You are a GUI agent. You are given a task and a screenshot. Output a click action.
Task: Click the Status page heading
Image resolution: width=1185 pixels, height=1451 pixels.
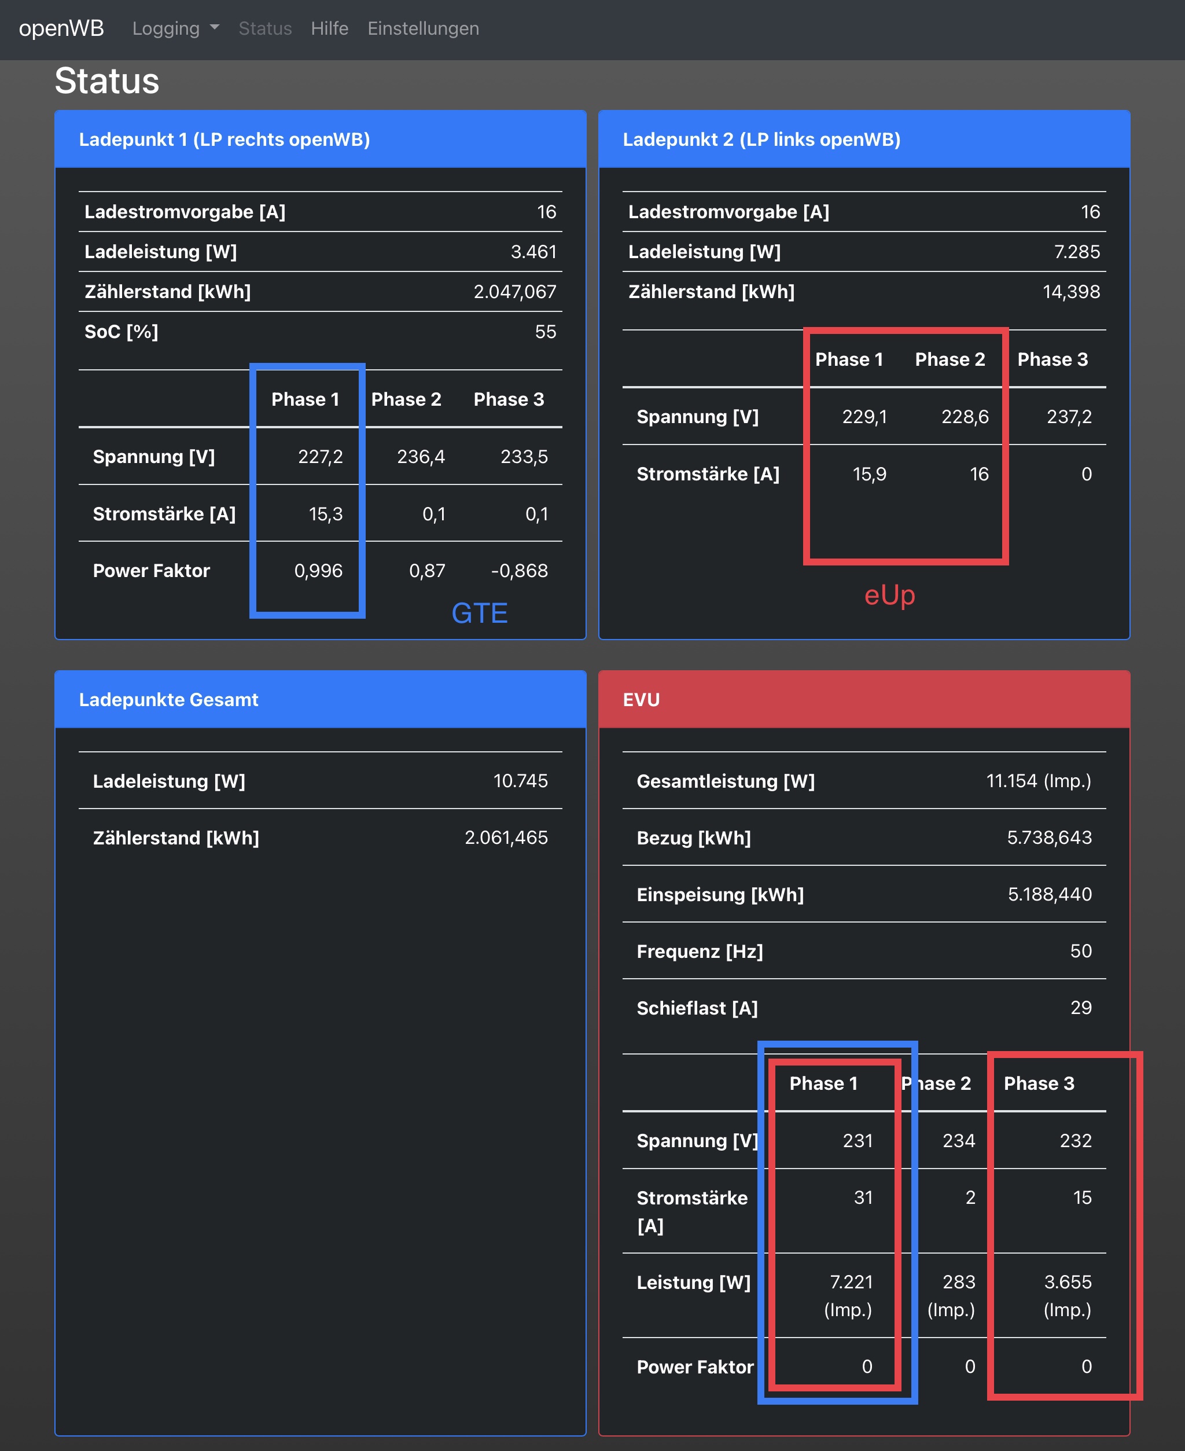[107, 81]
